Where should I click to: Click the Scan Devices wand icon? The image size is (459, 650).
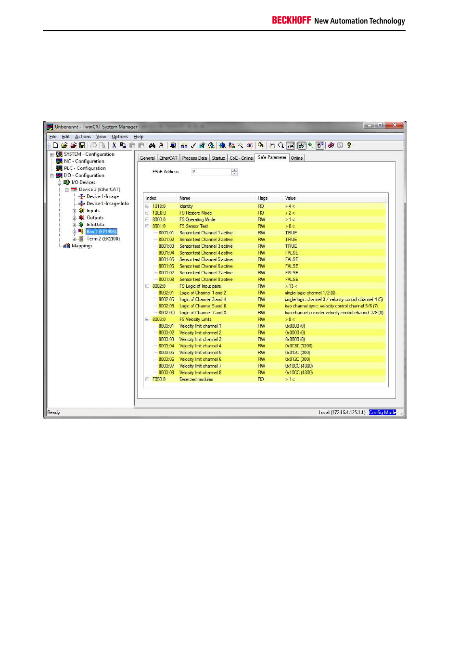[241, 145]
